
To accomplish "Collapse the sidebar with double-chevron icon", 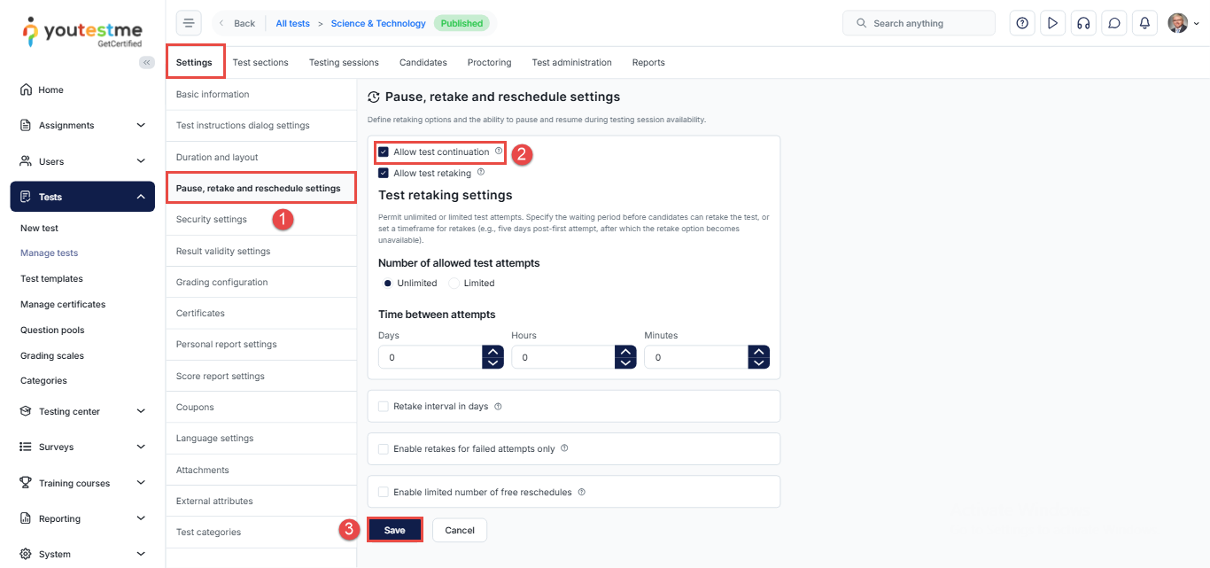I will [146, 62].
